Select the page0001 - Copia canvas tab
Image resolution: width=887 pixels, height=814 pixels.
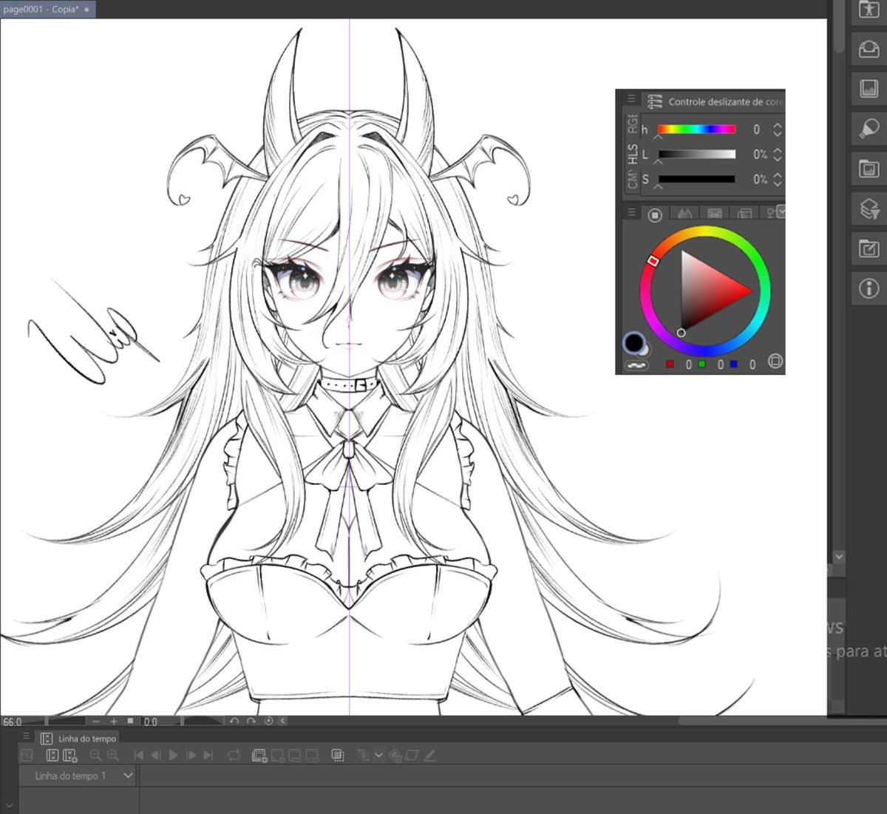[47, 10]
